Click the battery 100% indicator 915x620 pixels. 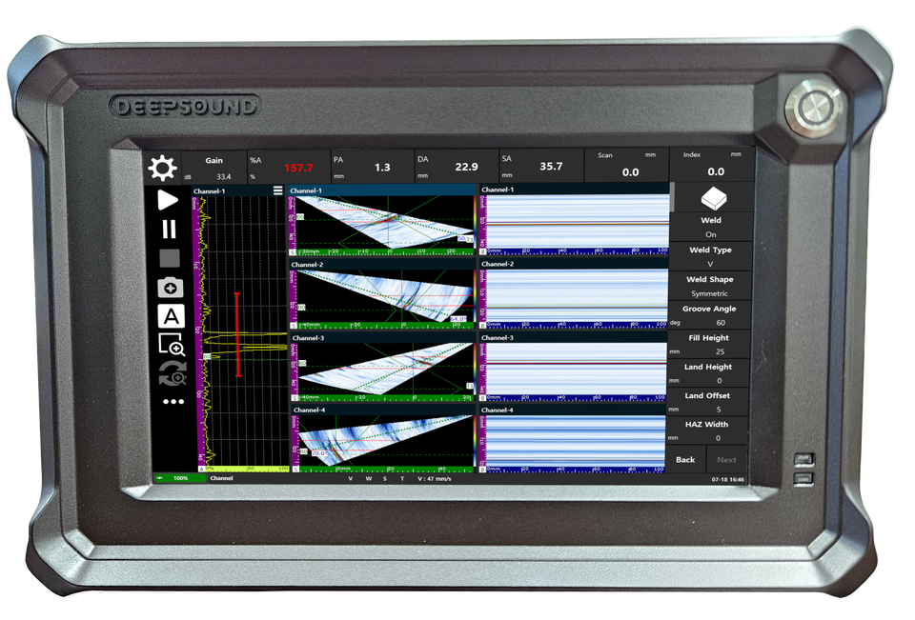click(x=180, y=478)
